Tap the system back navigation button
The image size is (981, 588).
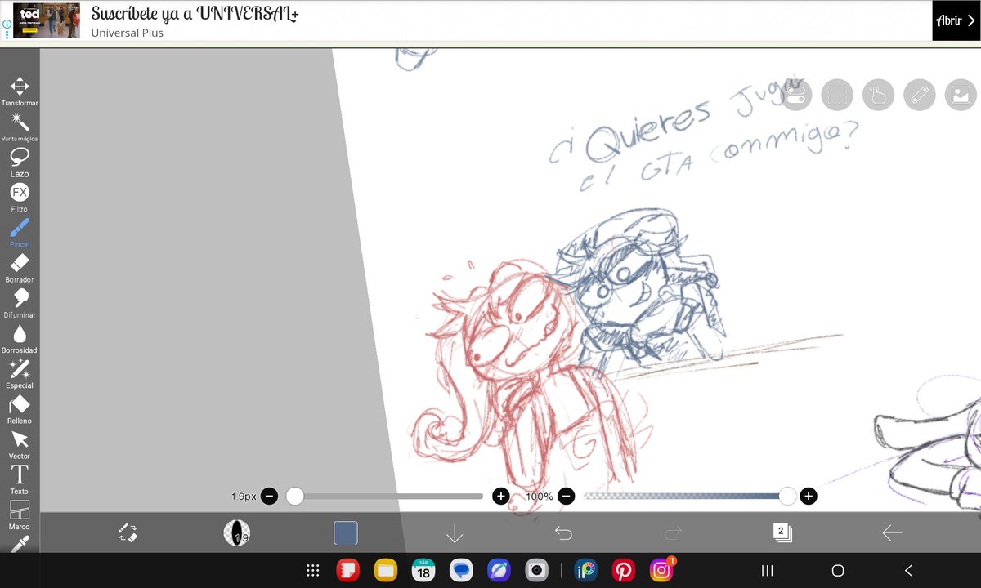908,571
